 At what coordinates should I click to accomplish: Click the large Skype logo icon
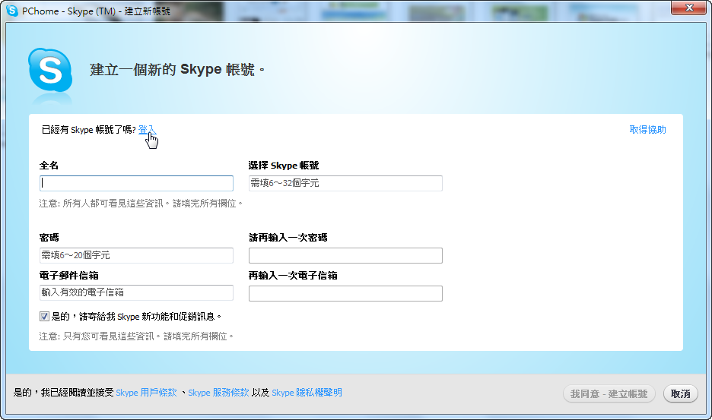[50, 71]
